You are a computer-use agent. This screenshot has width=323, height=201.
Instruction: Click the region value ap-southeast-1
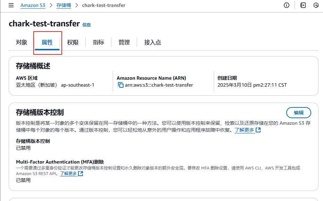click(77, 85)
